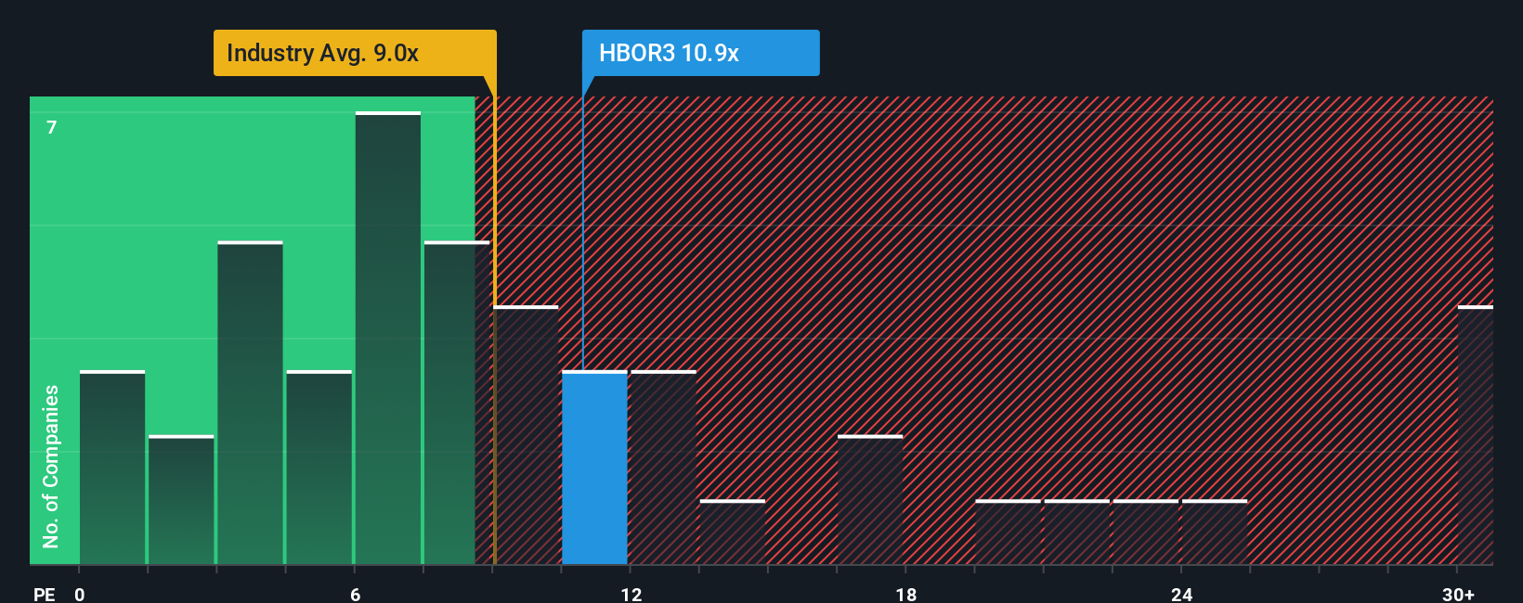The height and width of the screenshot is (603, 1523).
Task: Click the green bar ending at PE 9
Action: [x=457, y=403]
